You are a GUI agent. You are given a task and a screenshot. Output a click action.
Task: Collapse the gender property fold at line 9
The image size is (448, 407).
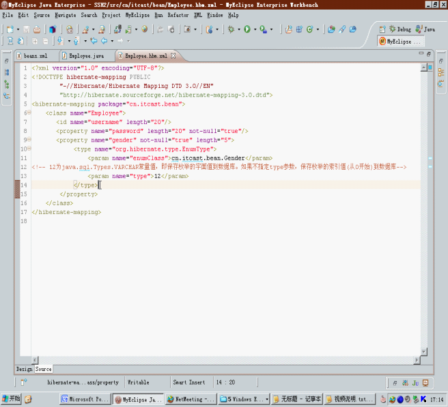pyautogui.click(x=28, y=140)
